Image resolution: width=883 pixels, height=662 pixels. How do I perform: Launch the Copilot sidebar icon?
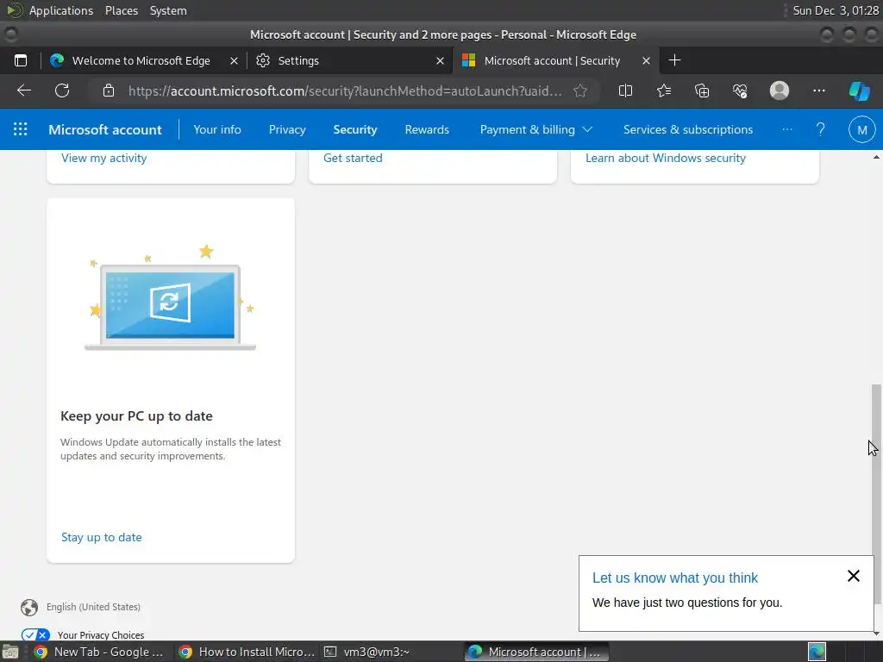pos(860,91)
